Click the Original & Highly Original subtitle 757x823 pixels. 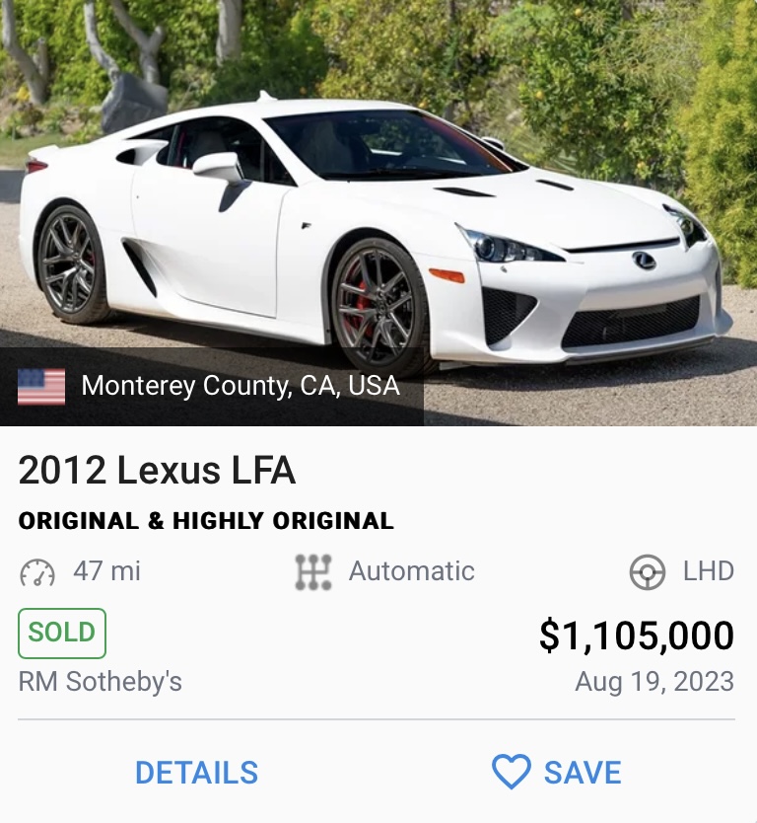click(x=206, y=521)
